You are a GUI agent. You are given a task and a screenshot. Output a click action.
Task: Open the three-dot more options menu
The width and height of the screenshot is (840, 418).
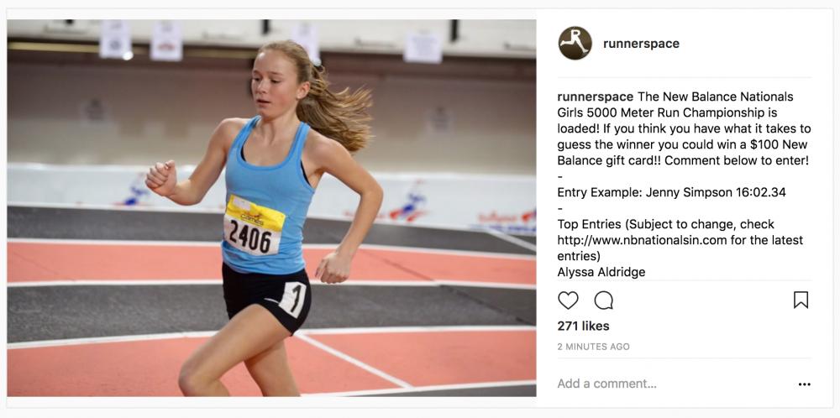(x=804, y=384)
